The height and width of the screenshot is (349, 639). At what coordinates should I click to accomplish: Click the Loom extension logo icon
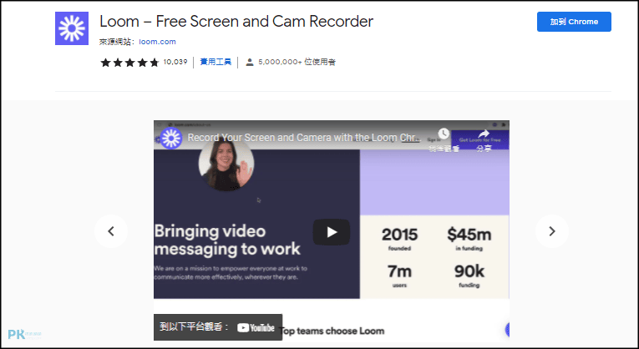tap(72, 28)
